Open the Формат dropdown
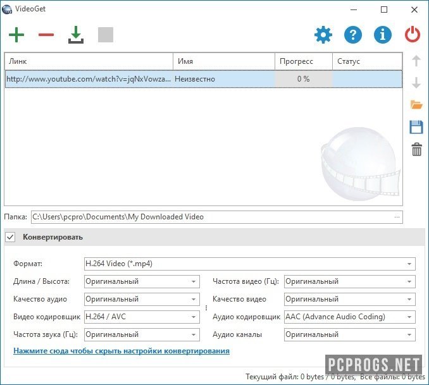This screenshot has height=385, width=429. (249, 264)
